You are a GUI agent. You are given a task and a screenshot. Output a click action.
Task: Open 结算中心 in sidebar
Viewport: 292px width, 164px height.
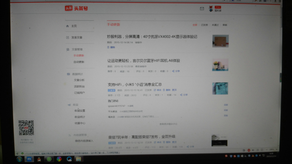point(80,123)
